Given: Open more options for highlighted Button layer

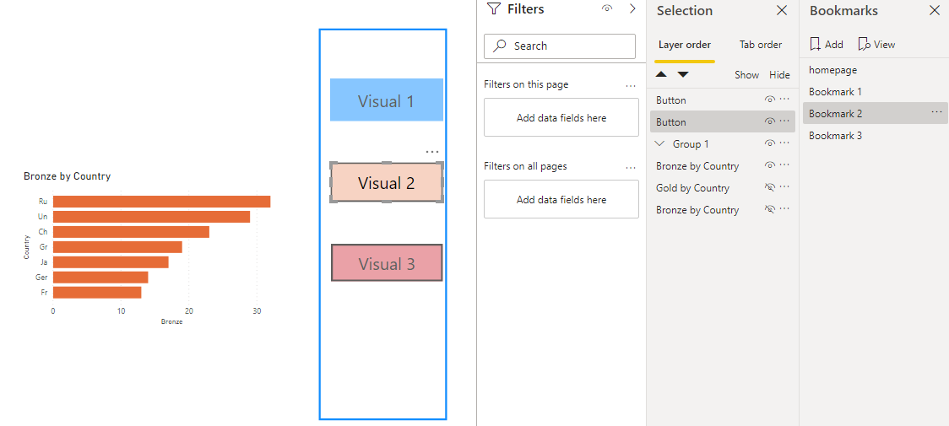Looking at the screenshot, I should coord(784,121).
